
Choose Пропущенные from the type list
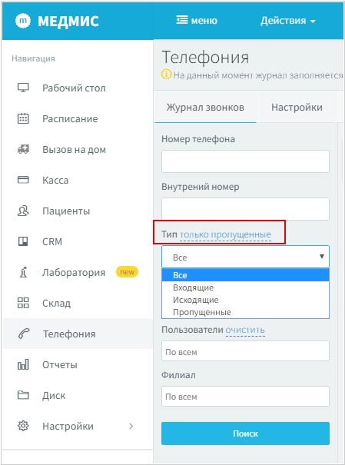click(245, 312)
